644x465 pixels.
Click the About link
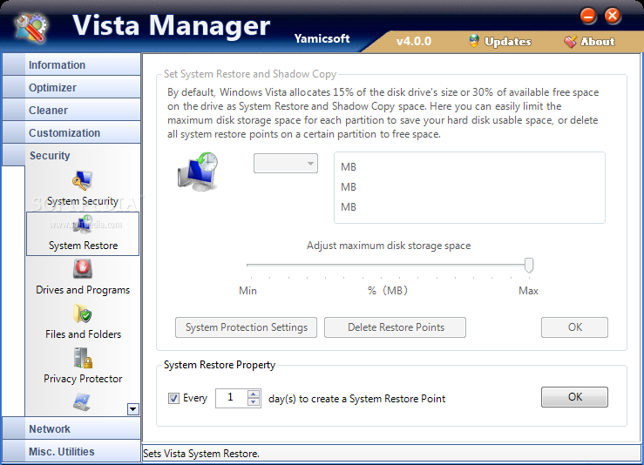[x=598, y=42]
